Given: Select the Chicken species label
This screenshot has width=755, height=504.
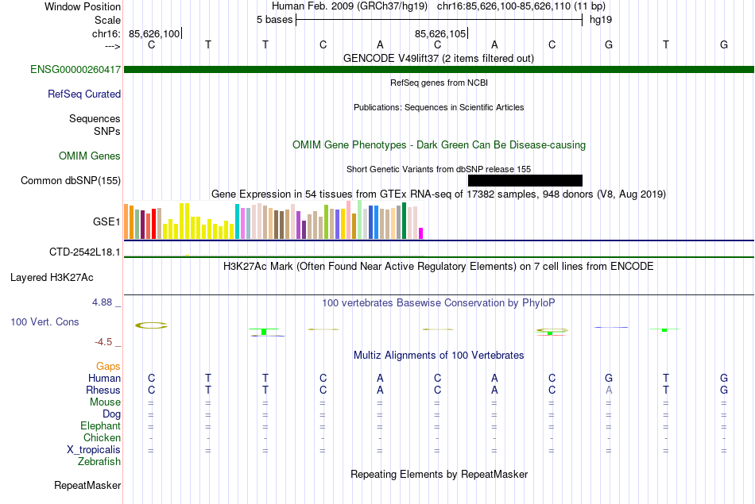Looking at the screenshot, I should [x=102, y=437].
